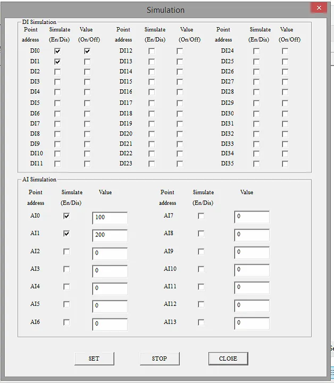Image resolution: width=334 pixels, height=383 pixels.
Task: Enable AI12 Simulate checkbox
Action: coord(201,304)
